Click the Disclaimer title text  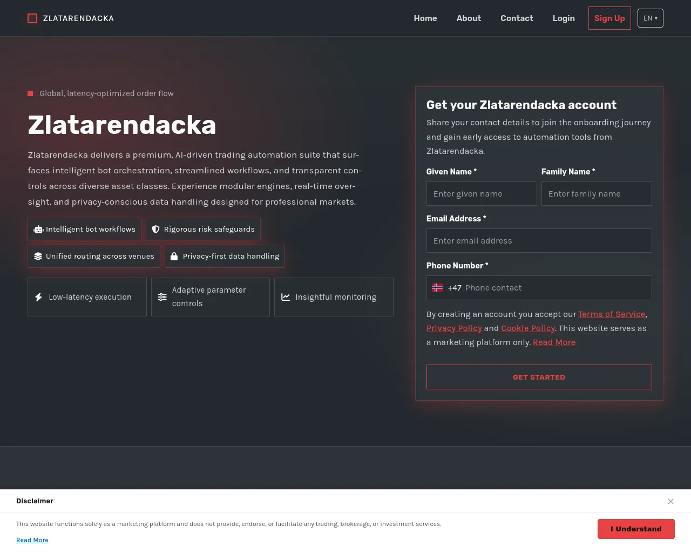pyautogui.click(x=35, y=501)
